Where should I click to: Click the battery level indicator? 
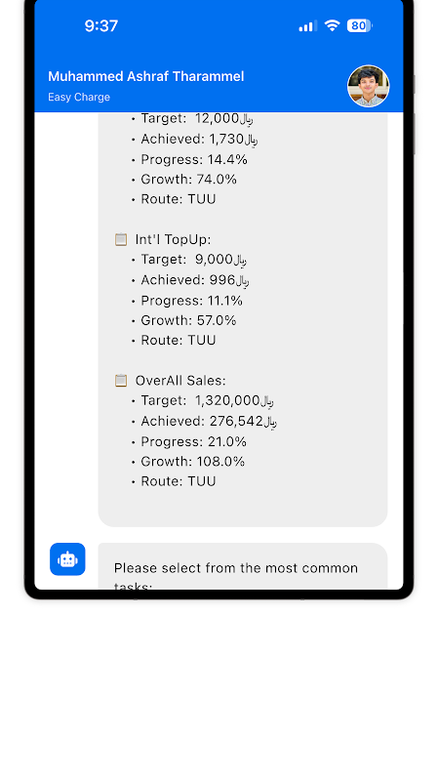pyautogui.click(x=359, y=26)
